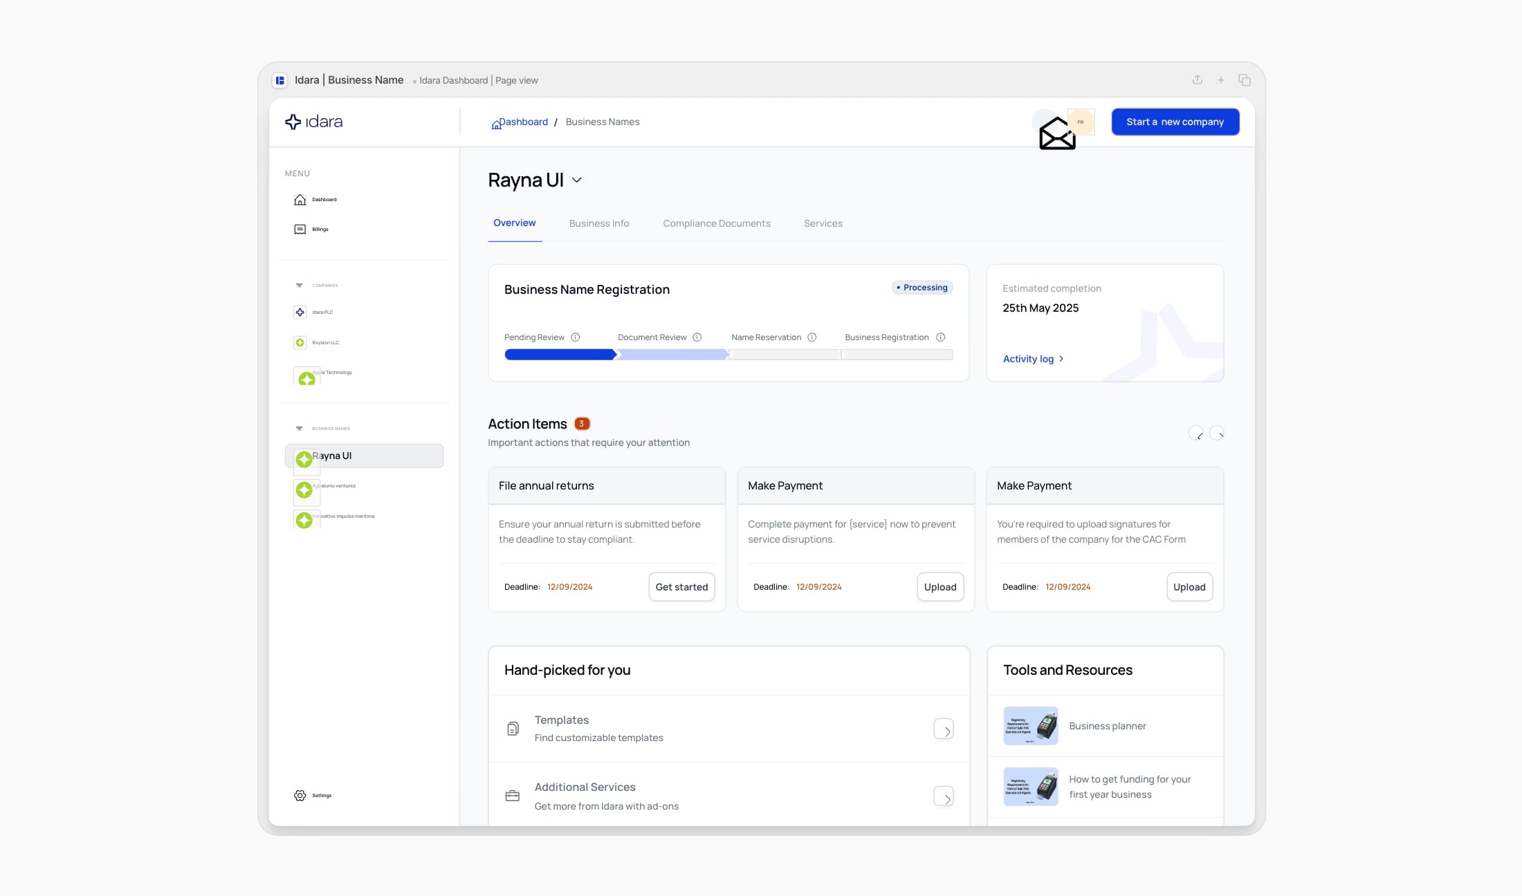Image resolution: width=1522 pixels, height=896 pixels.
Task: Go to Dashboard in the sidebar menu
Action: pos(315,200)
